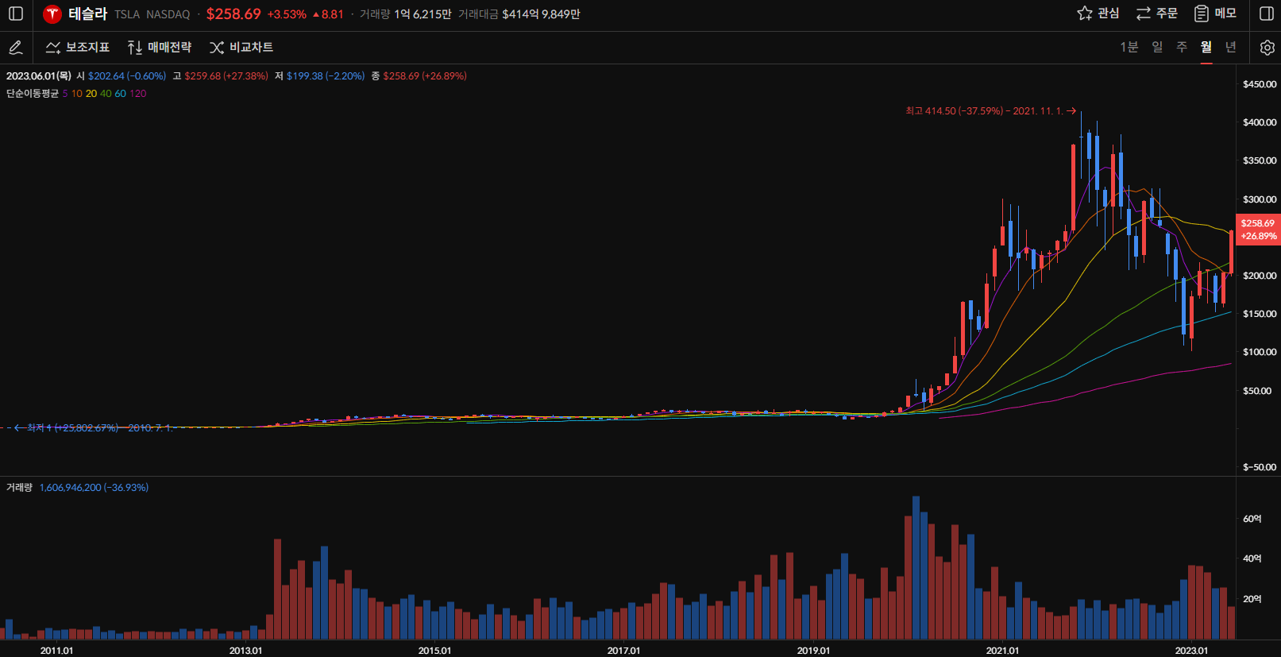Click the 2023.06.01 date readout

point(39,76)
